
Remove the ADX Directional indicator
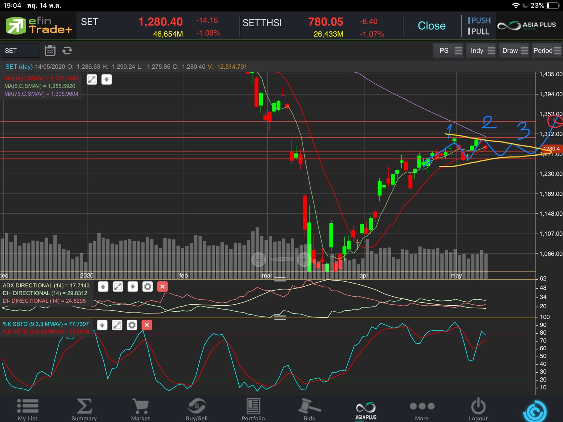162,287
